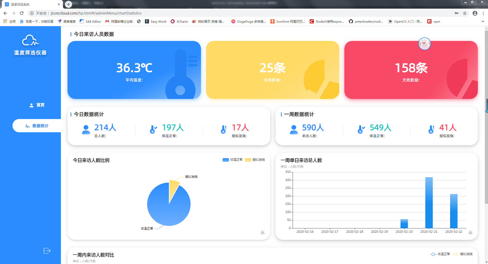
Task: Toggle 疑似发烧 series in line chart legend
Action: point(463,254)
